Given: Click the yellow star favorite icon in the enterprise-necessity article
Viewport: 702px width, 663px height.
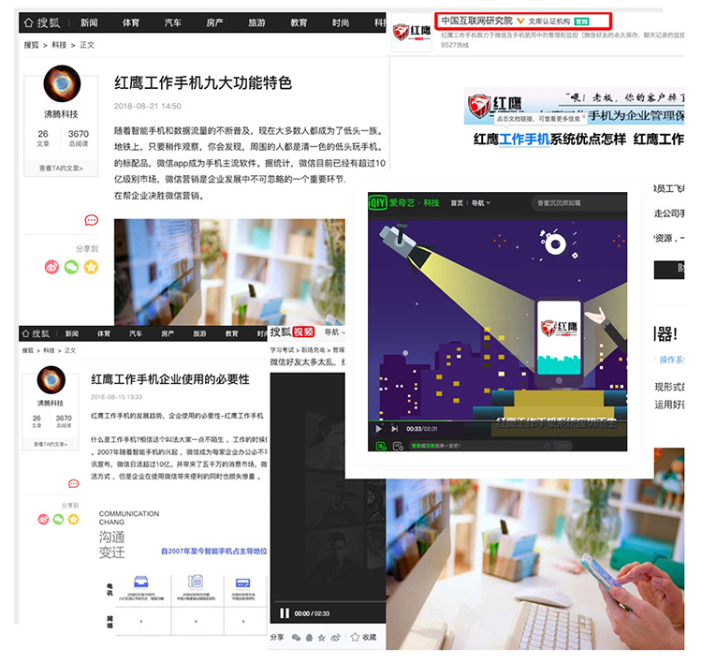Looking at the screenshot, I should [x=73, y=519].
